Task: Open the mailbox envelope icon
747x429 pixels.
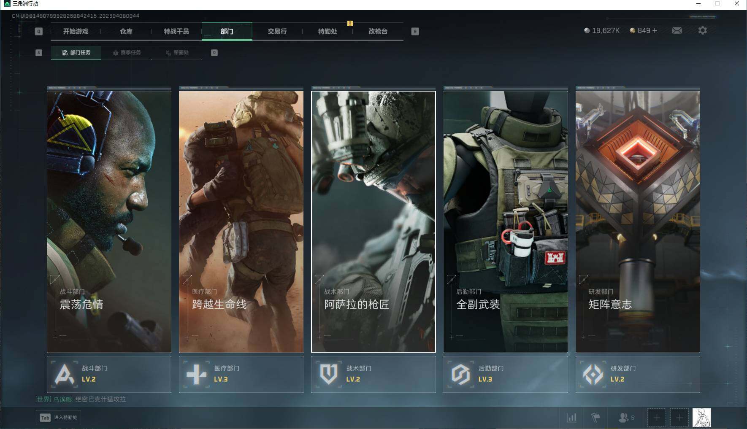Action: point(677,30)
